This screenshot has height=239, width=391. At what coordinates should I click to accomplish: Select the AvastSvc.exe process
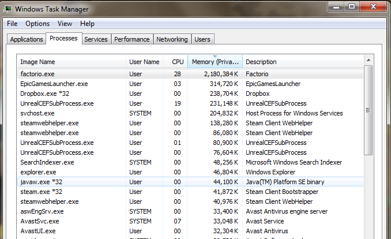[190, 221]
